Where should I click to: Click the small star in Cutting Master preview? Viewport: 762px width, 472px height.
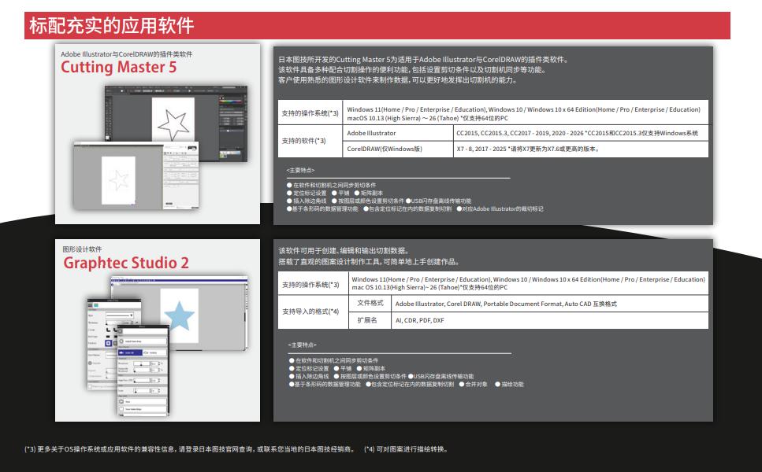[121, 180]
